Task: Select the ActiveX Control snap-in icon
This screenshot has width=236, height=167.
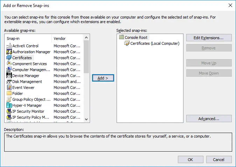Action: coord(9,46)
